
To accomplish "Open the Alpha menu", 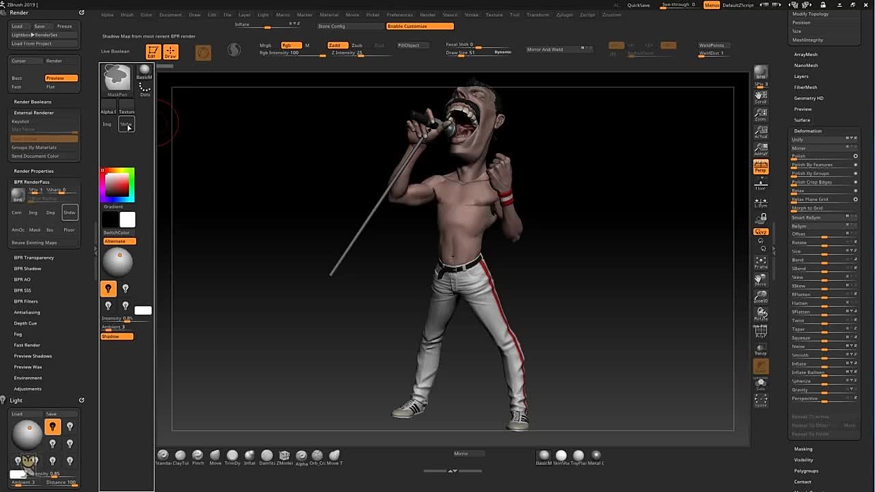I will click(107, 14).
